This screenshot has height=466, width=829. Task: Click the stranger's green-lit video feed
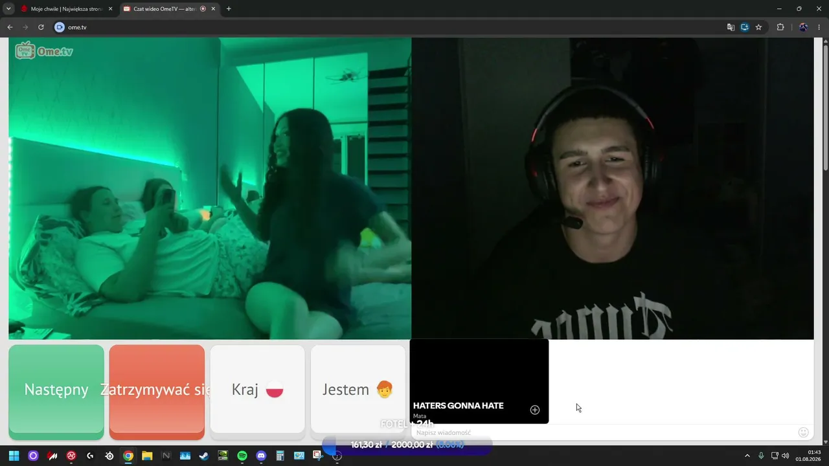pyautogui.click(x=210, y=188)
